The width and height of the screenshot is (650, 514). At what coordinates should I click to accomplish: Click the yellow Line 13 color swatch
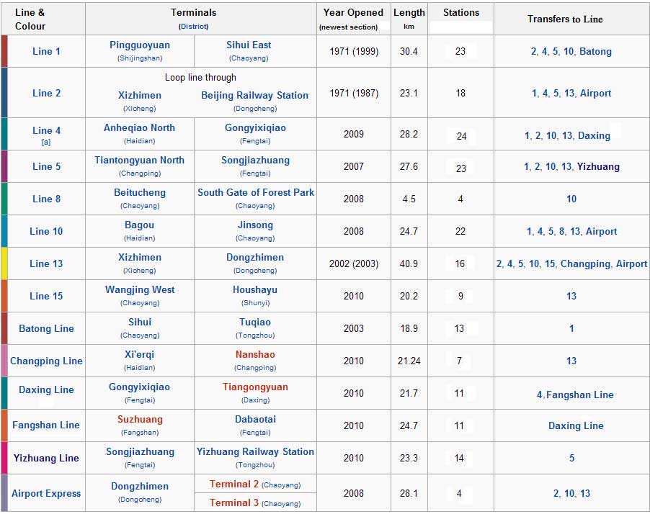point(4,263)
